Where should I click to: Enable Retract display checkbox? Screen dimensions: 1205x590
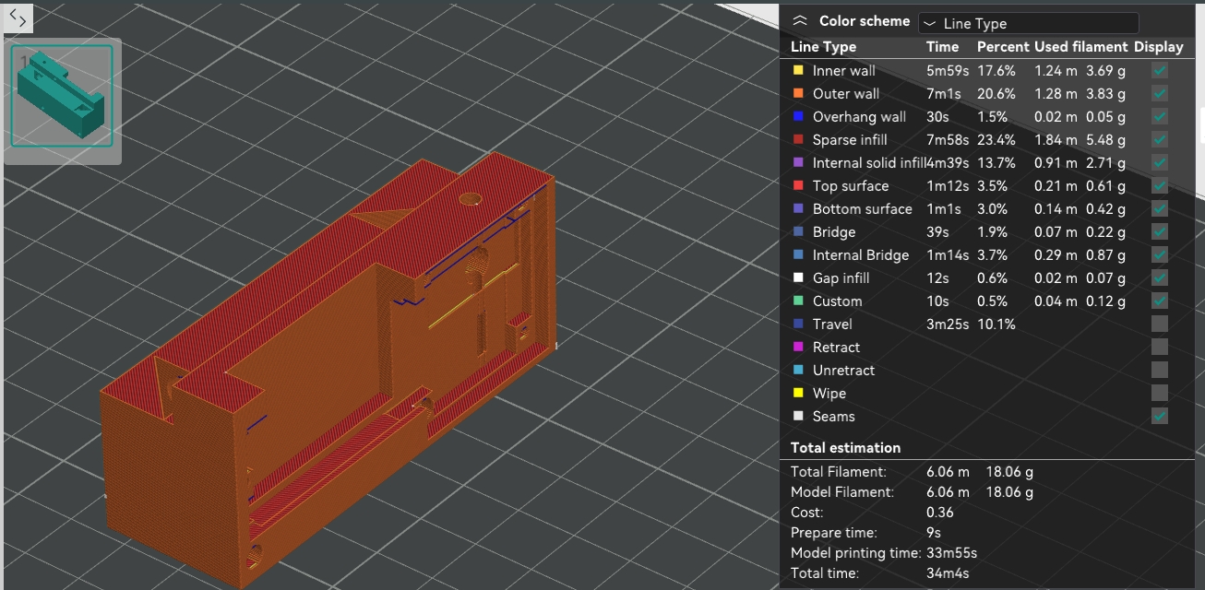coord(1160,347)
